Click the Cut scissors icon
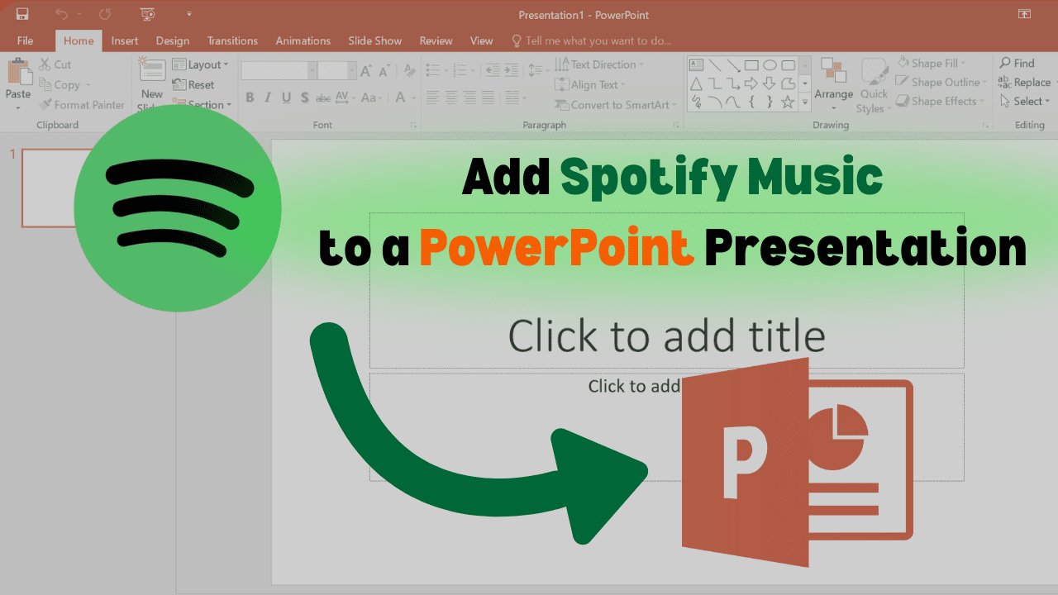 pyautogui.click(x=45, y=64)
